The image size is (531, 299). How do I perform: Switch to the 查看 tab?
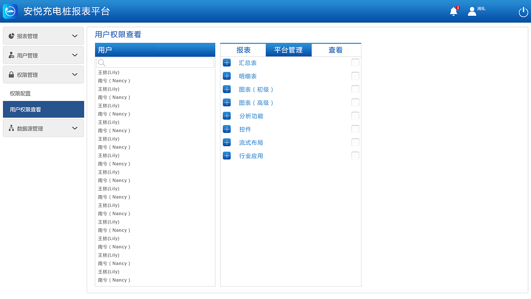[336, 50]
